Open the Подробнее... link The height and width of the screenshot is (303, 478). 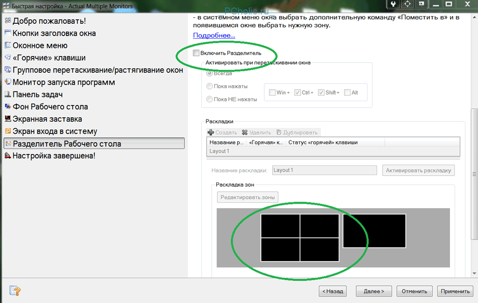point(214,35)
